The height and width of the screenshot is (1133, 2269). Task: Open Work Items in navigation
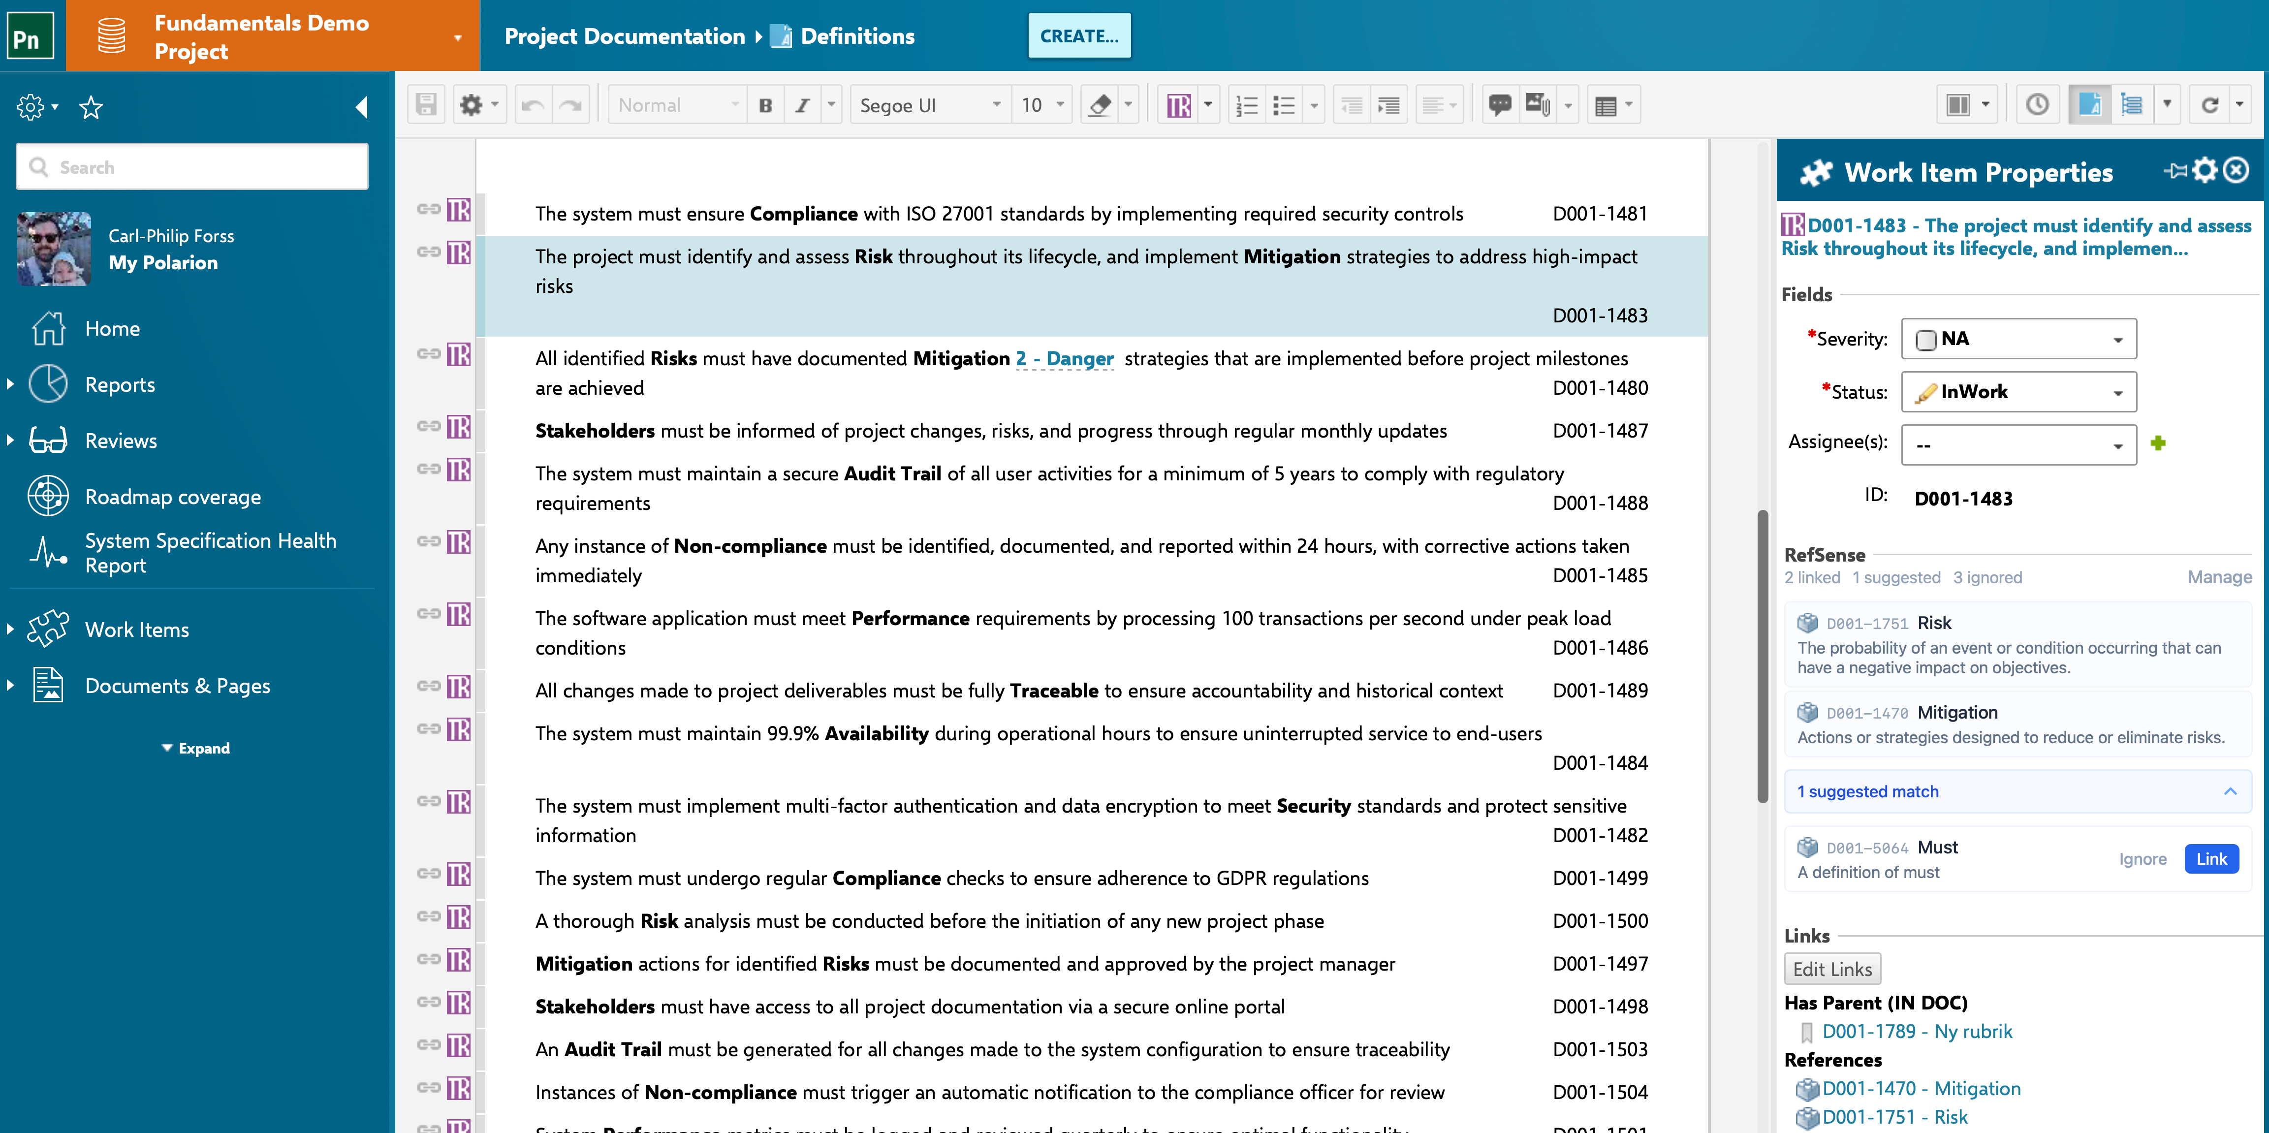pyautogui.click(x=136, y=629)
